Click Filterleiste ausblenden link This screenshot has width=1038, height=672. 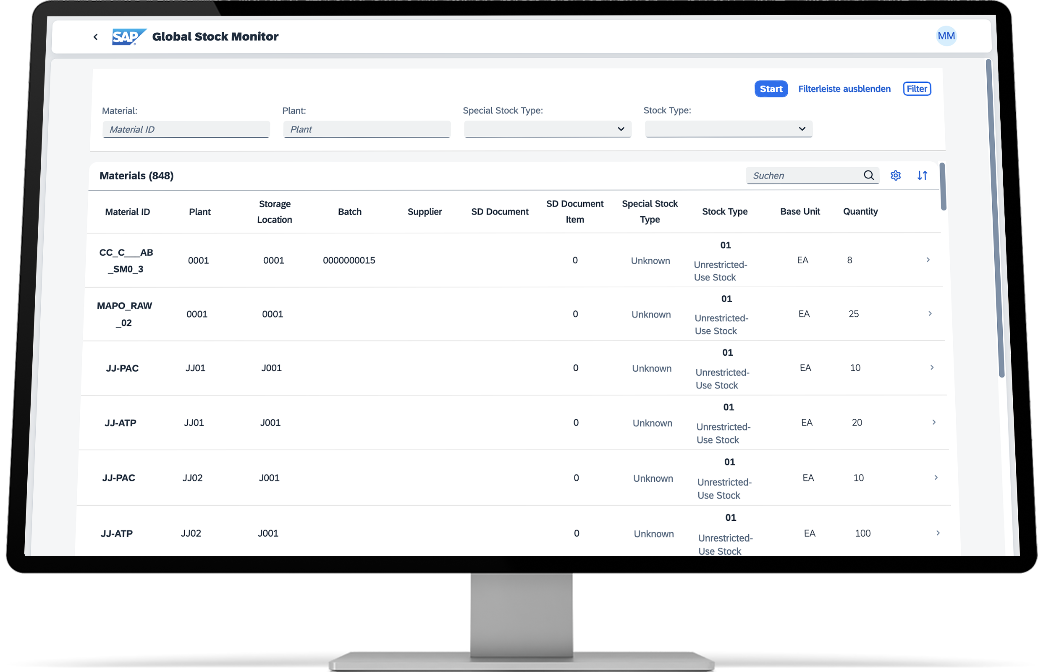tap(844, 89)
